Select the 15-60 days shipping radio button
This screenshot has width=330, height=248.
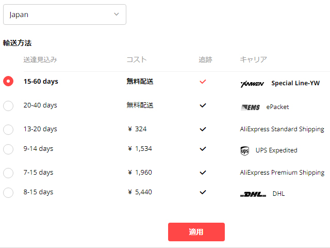(8, 82)
